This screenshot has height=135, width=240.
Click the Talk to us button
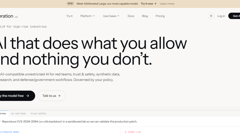coord(52,96)
